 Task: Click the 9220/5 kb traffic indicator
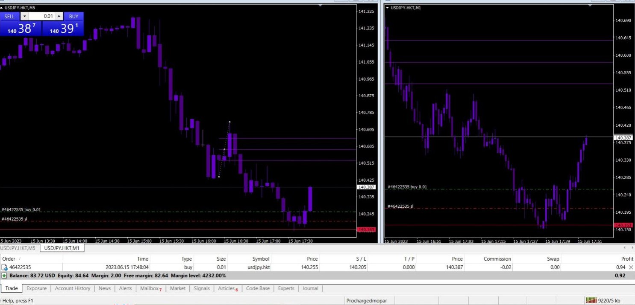tap(609, 301)
